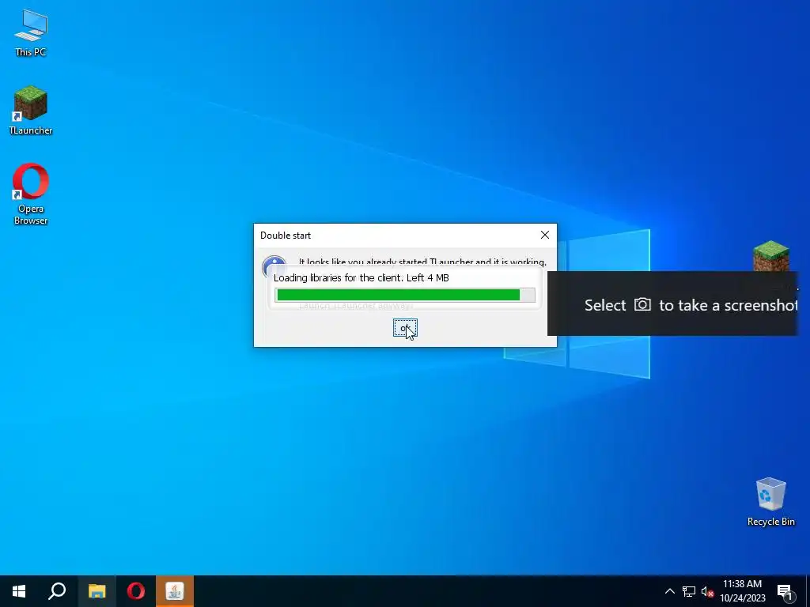The height and width of the screenshot is (607, 810).
Task: Click the loading libraries progress bar
Action: (405, 295)
